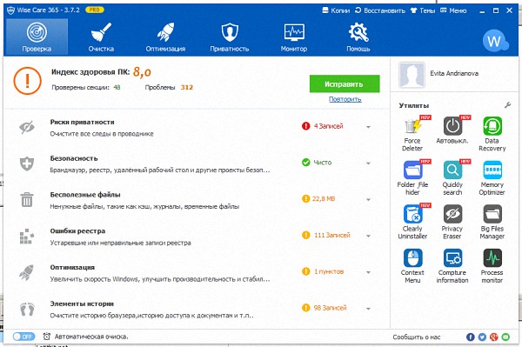Click the Бесполезные файлы heading
522x347 pixels.
(85, 195)
